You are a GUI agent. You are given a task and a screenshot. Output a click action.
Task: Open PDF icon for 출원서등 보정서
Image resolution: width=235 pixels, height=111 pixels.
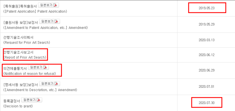pyautogui.click(x=56, y=21)
